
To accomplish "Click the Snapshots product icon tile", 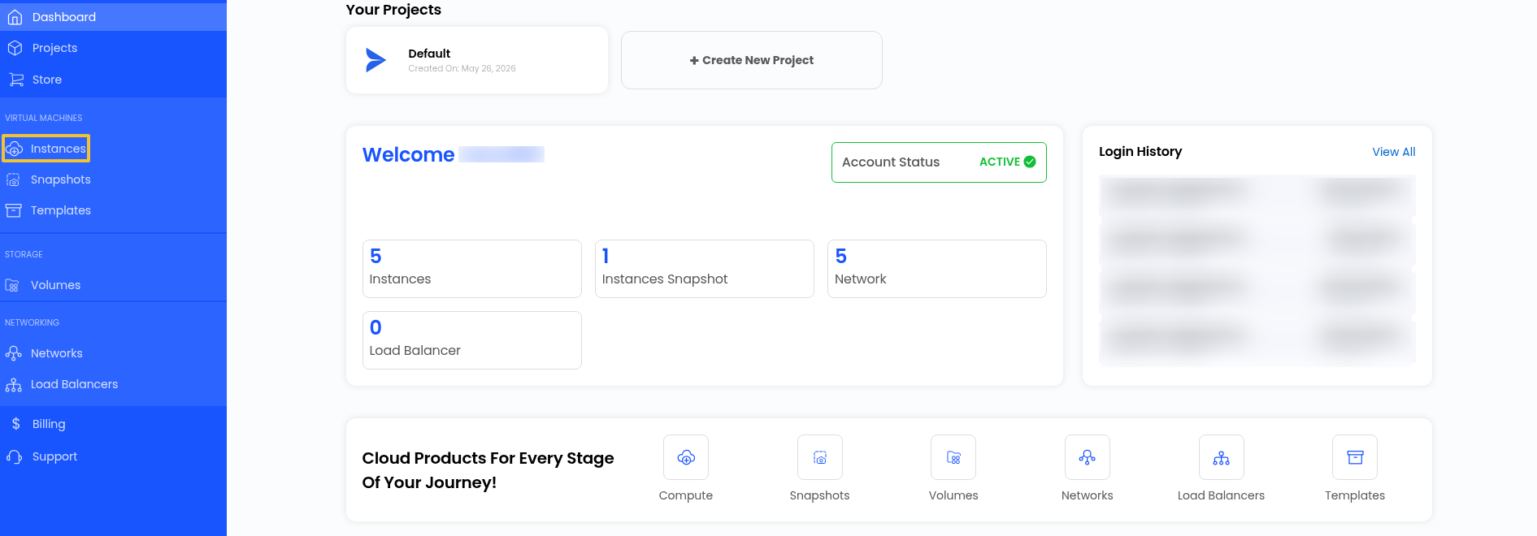I will click(820, 457).
